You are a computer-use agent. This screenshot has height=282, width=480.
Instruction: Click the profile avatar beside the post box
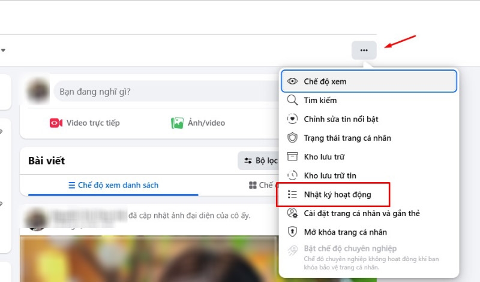[38, 91]
